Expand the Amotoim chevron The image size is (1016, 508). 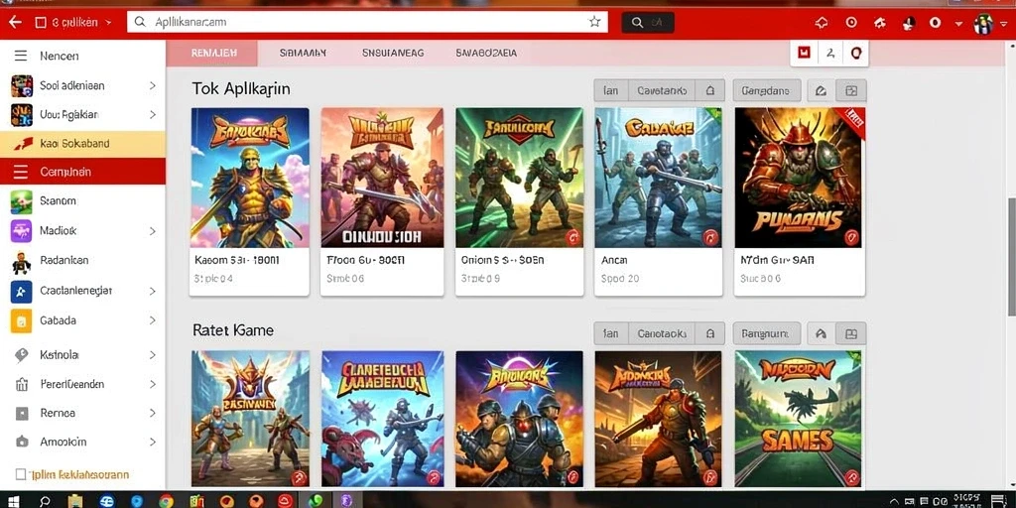point(153,442)
